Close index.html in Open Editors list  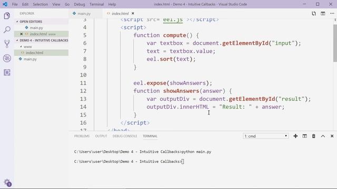[21, 34]
